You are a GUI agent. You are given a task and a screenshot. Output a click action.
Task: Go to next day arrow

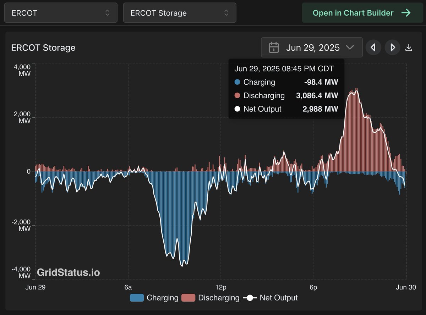[x=393, y=47]
